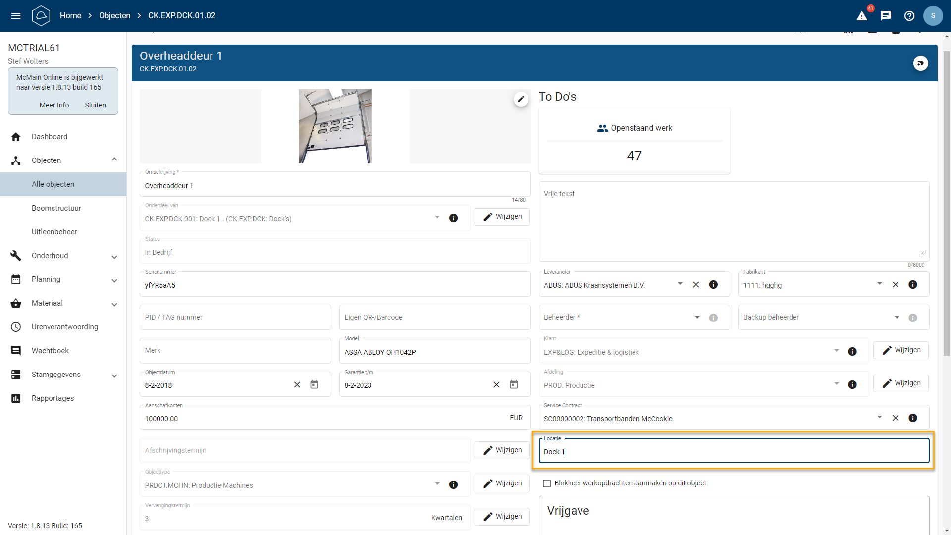Click the help question mark icon
Screen dimensions: 951x535
pyautogui.click(x=909, y=16)
